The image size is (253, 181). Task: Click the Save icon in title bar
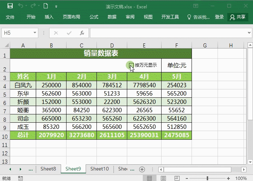[10, 6]
